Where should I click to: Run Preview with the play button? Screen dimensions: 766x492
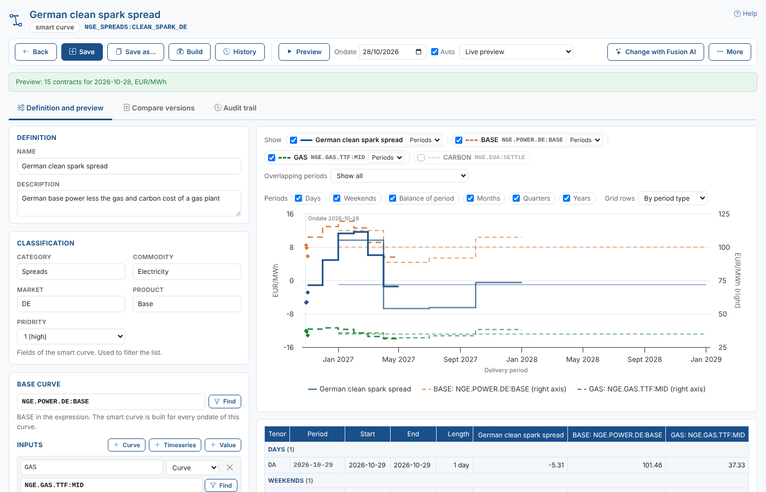(x=304, y=52)
